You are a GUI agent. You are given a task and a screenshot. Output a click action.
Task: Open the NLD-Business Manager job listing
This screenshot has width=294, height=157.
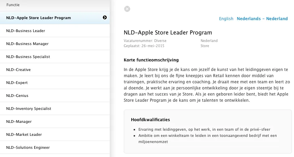point(55,44)
